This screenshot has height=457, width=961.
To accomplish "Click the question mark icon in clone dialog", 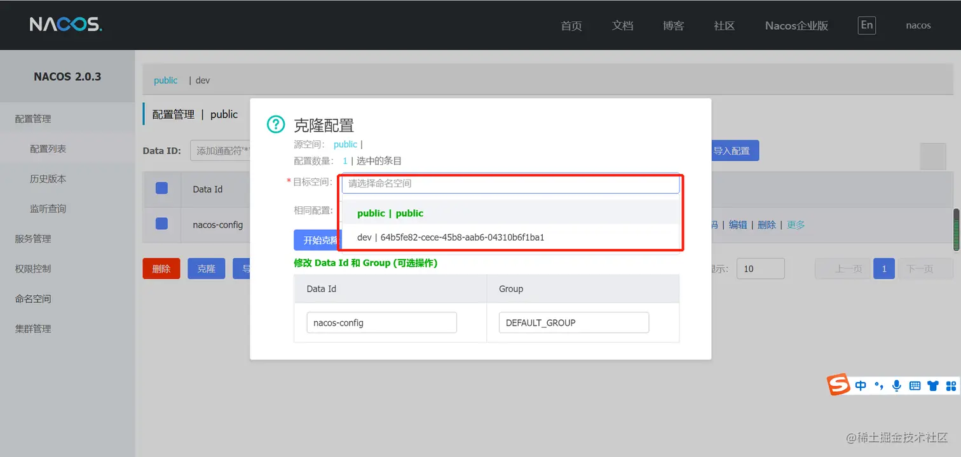I will pyautogui.click(x=276, y=124).
